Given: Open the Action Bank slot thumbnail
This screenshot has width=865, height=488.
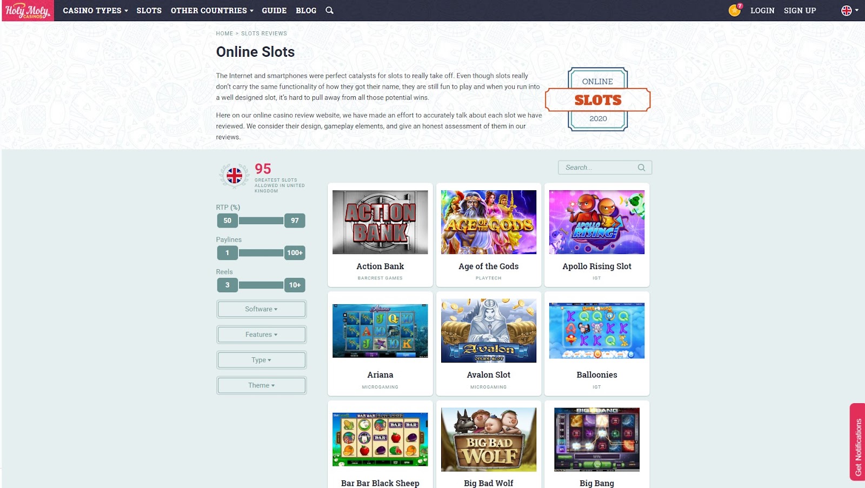Looking at the screenshot, I should point(380,222).
